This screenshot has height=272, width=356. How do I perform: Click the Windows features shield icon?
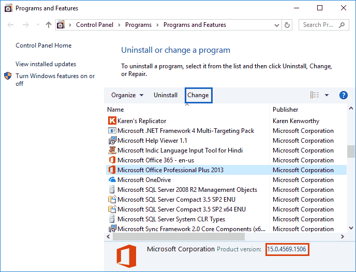coord(8,76)
